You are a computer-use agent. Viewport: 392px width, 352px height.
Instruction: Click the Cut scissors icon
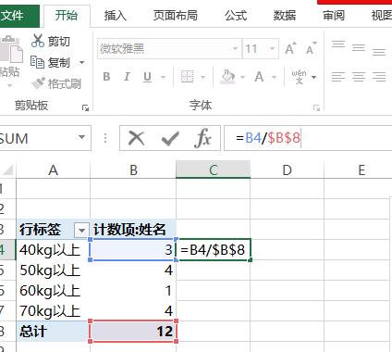point(38,41)
